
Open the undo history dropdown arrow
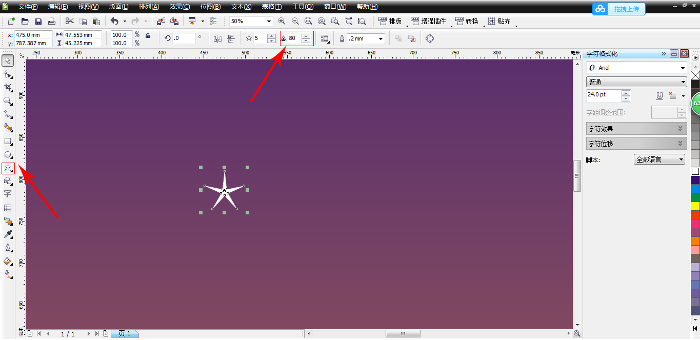click(x=125, y=21)
